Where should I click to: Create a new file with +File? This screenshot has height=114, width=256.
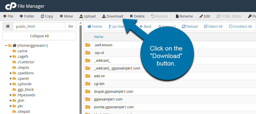[8, 16]
